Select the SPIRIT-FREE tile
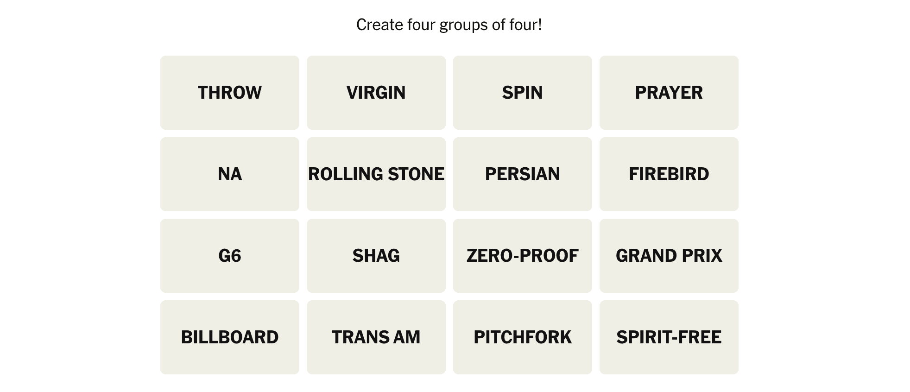The image size is (910, 392). [669, 337]
